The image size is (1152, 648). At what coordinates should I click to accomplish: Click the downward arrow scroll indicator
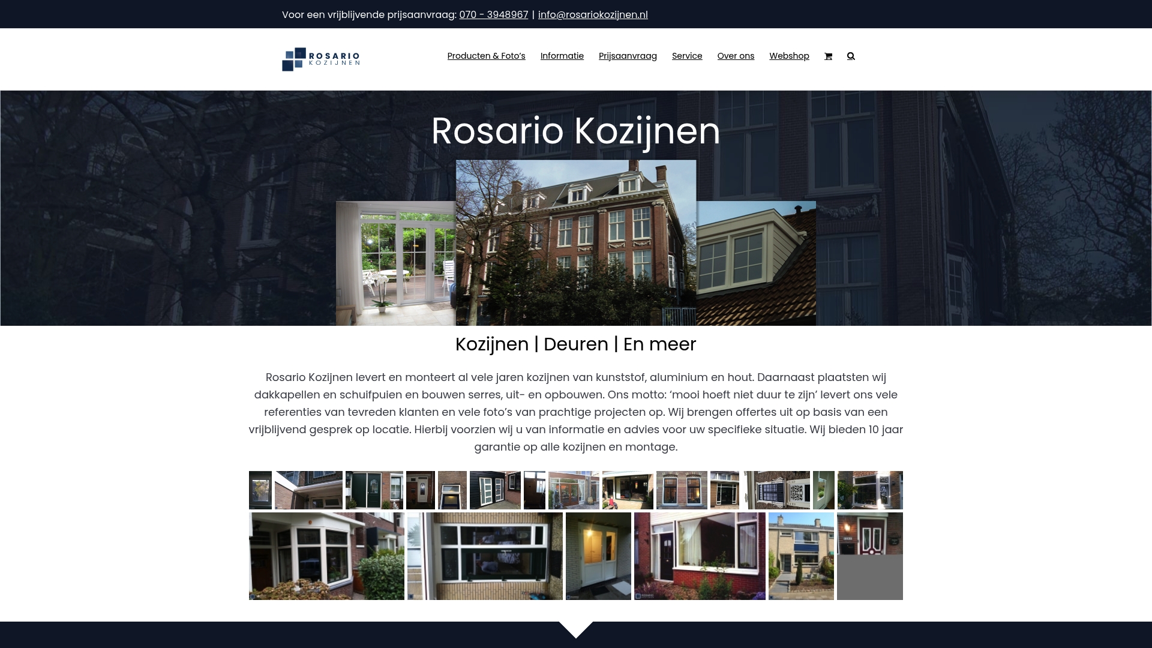[576, 631]
